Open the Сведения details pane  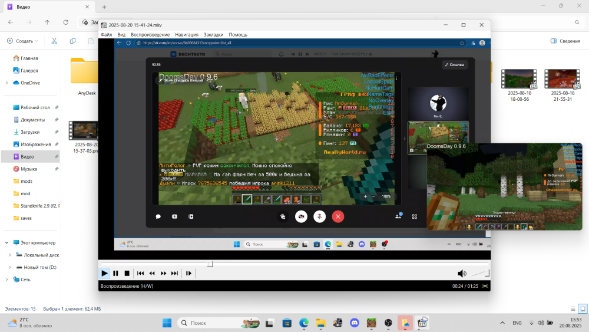pos(565,41)
